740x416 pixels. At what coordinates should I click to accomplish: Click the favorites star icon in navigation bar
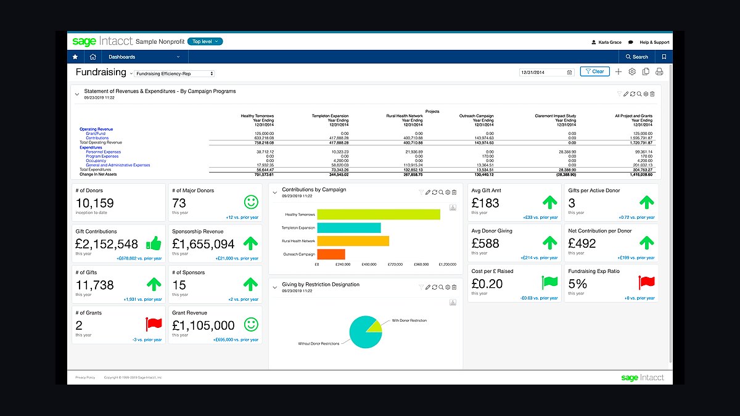pos(75,57)
